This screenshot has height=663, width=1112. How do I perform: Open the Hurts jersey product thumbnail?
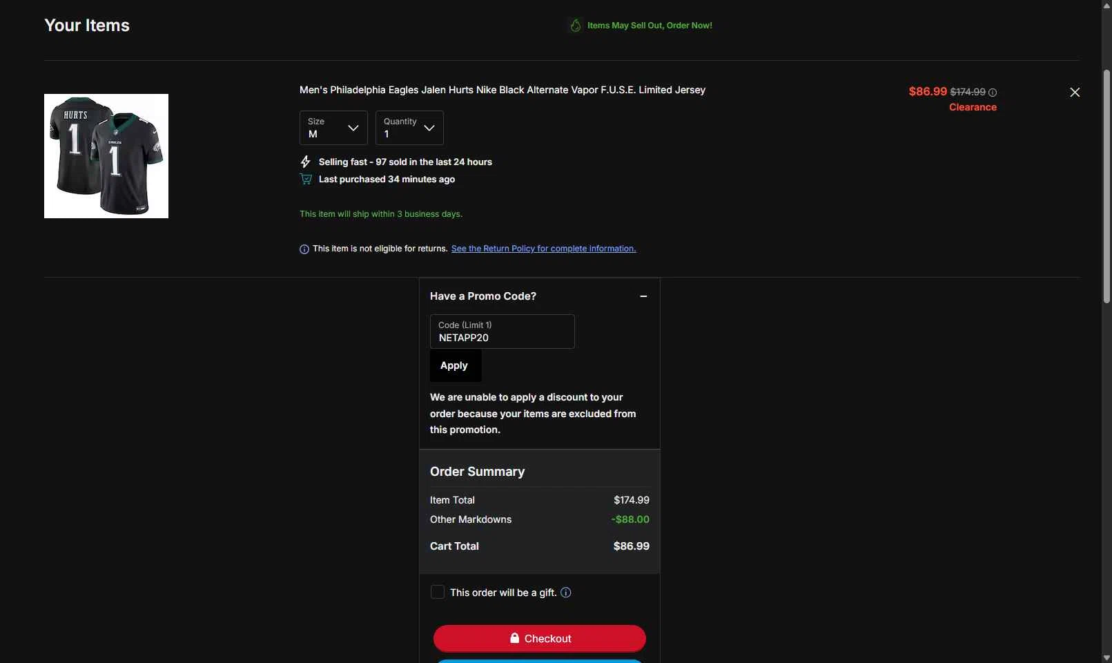[106, 156]
